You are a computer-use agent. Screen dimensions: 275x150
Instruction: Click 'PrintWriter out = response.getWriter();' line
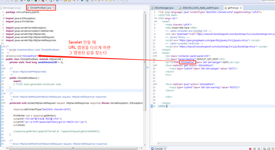click(x=35, y=116)
